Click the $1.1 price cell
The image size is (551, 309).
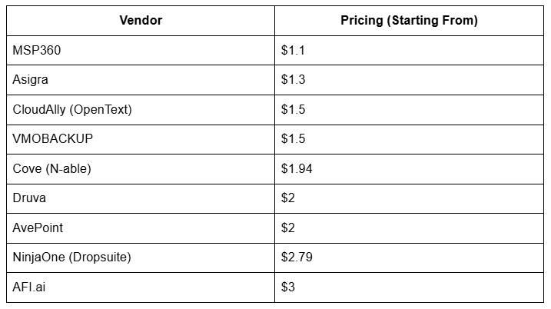(x=294, y=51)
